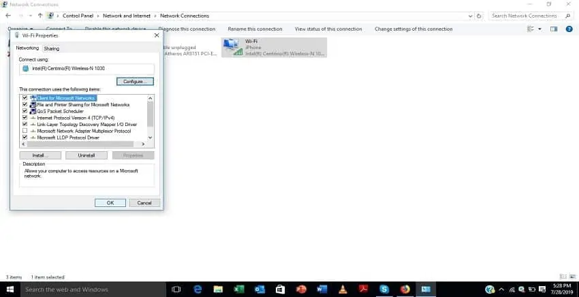The width and height of the screenshot is (579, 297).
Task: Click the items list scroll-down arrow
Action: (150, 138)
